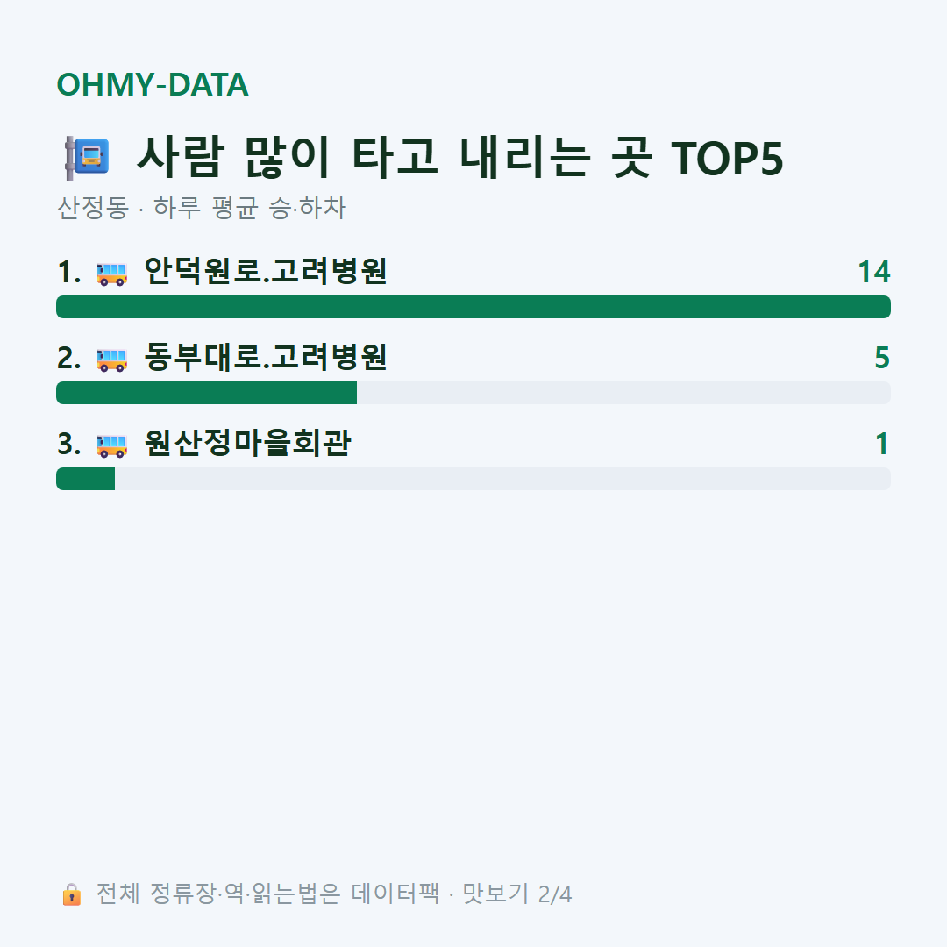Click the bus stop sign icon in title

pos(88,158)
